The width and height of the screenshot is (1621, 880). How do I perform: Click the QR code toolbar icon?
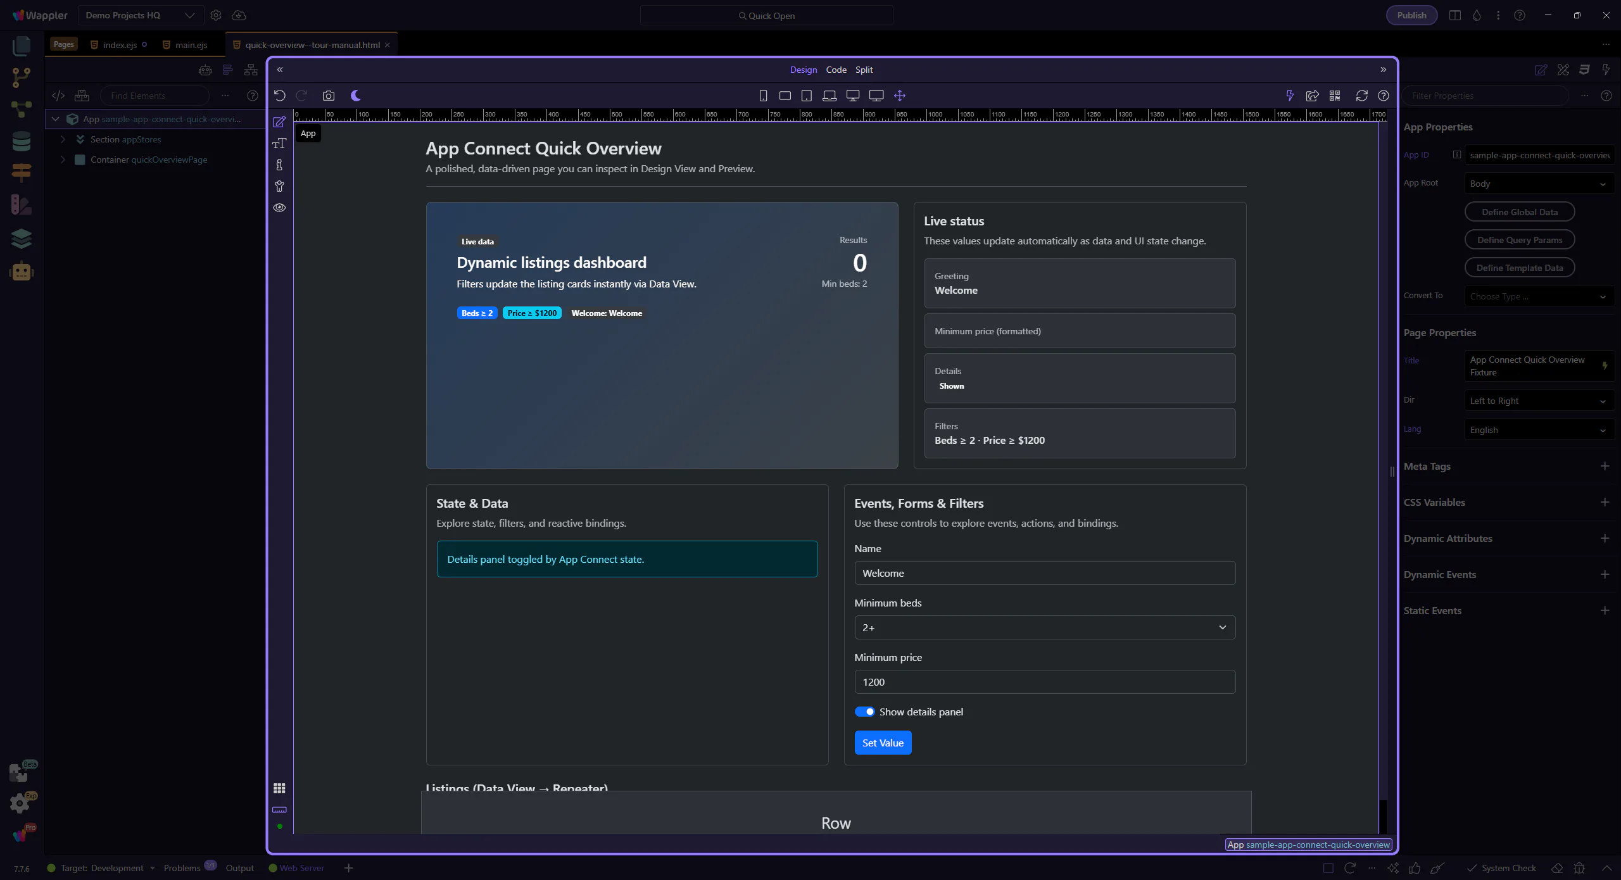pos(1335,96)
